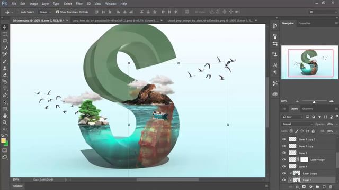Click the Delete layer trash icon
The height and width of the screenshot is (190, 339).
(331, 187)
